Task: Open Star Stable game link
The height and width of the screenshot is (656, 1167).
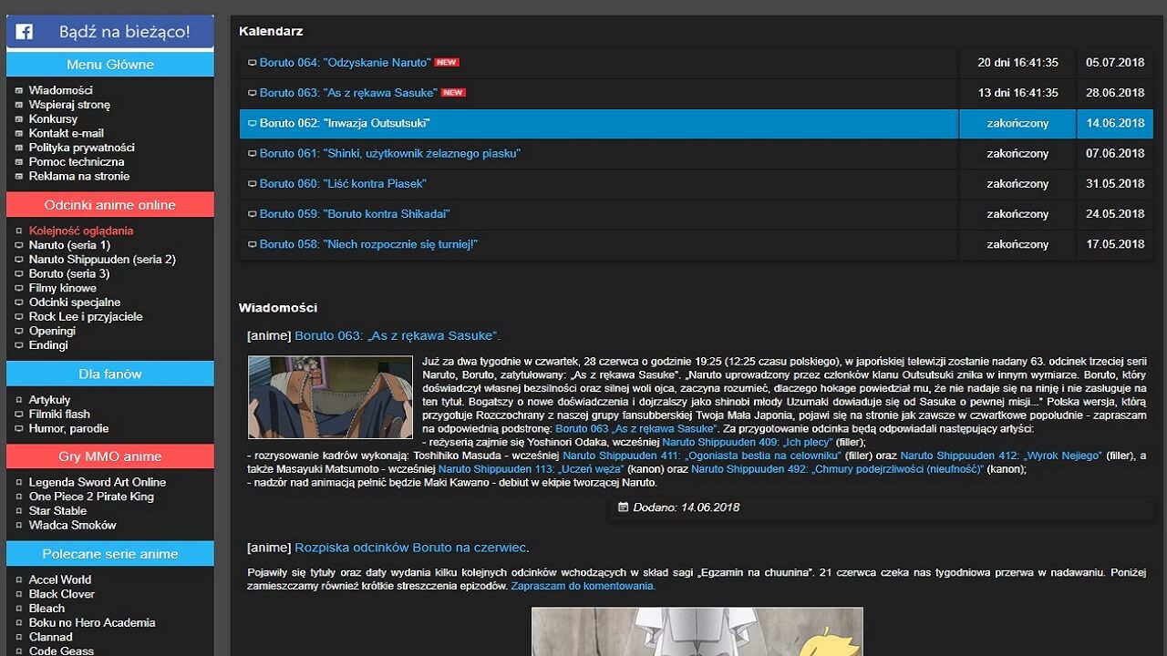Action: pos(57,511)
